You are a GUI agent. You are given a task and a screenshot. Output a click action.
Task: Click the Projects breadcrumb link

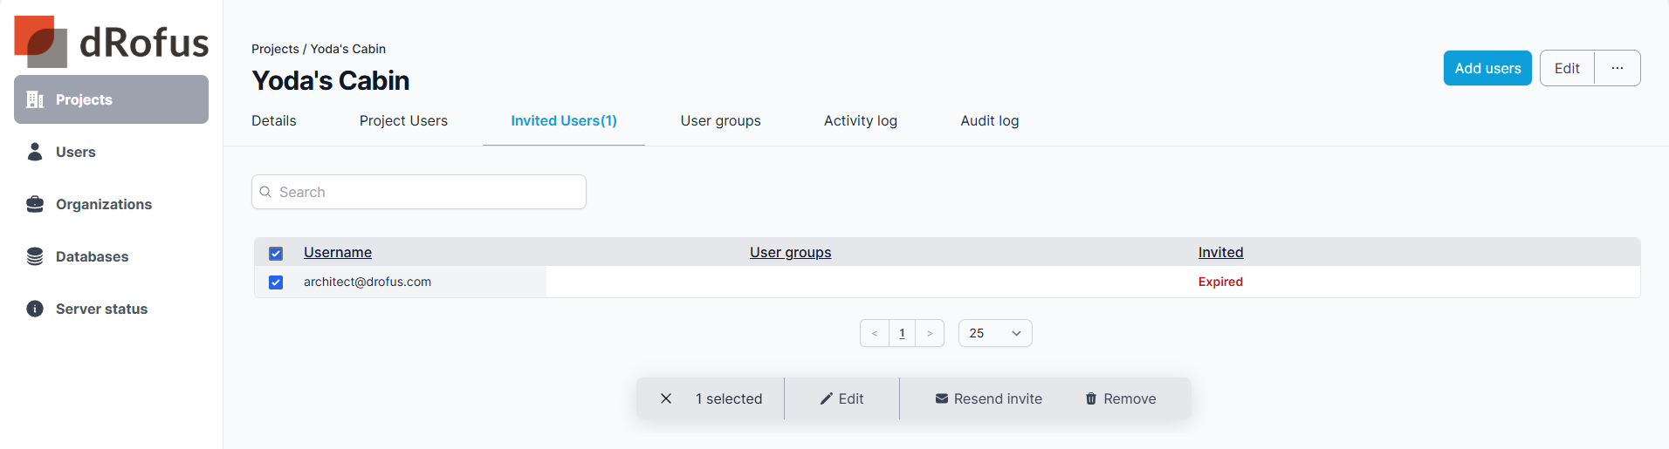(275, 49)
